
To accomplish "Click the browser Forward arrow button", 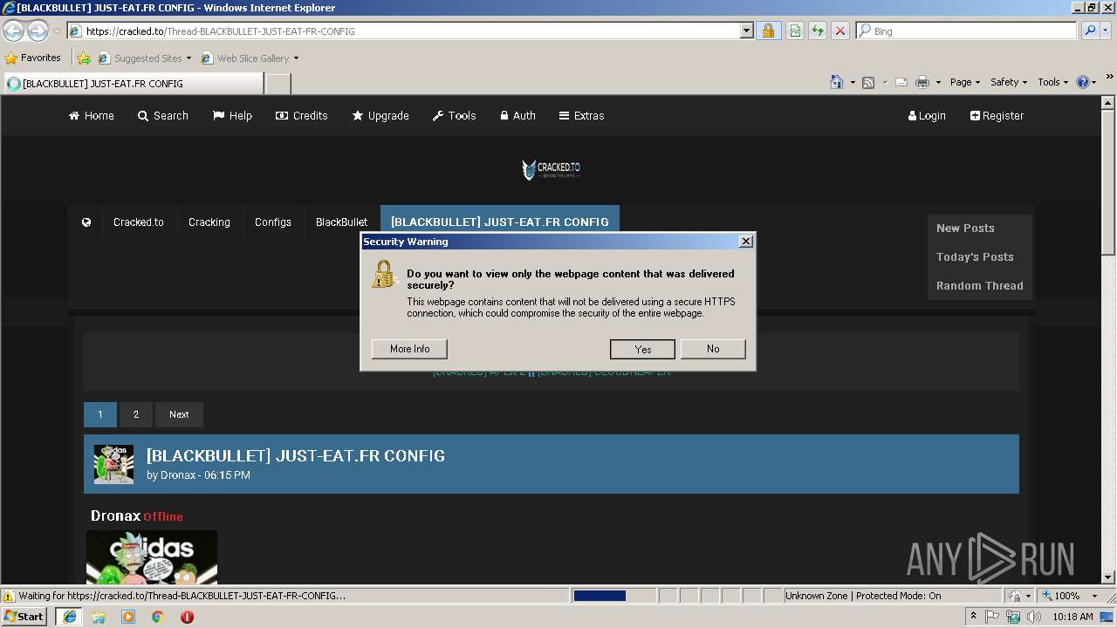I will [38, 31].
